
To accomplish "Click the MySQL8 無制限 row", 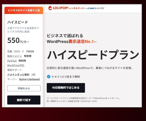I will click(17, 61).
